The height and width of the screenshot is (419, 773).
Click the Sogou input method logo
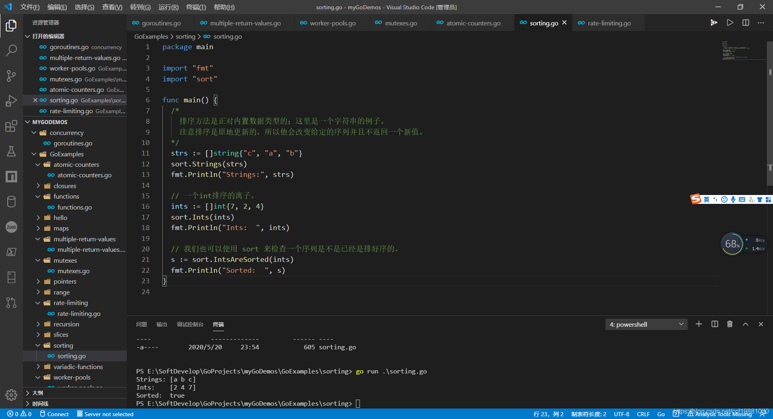[x=696, y=199]
